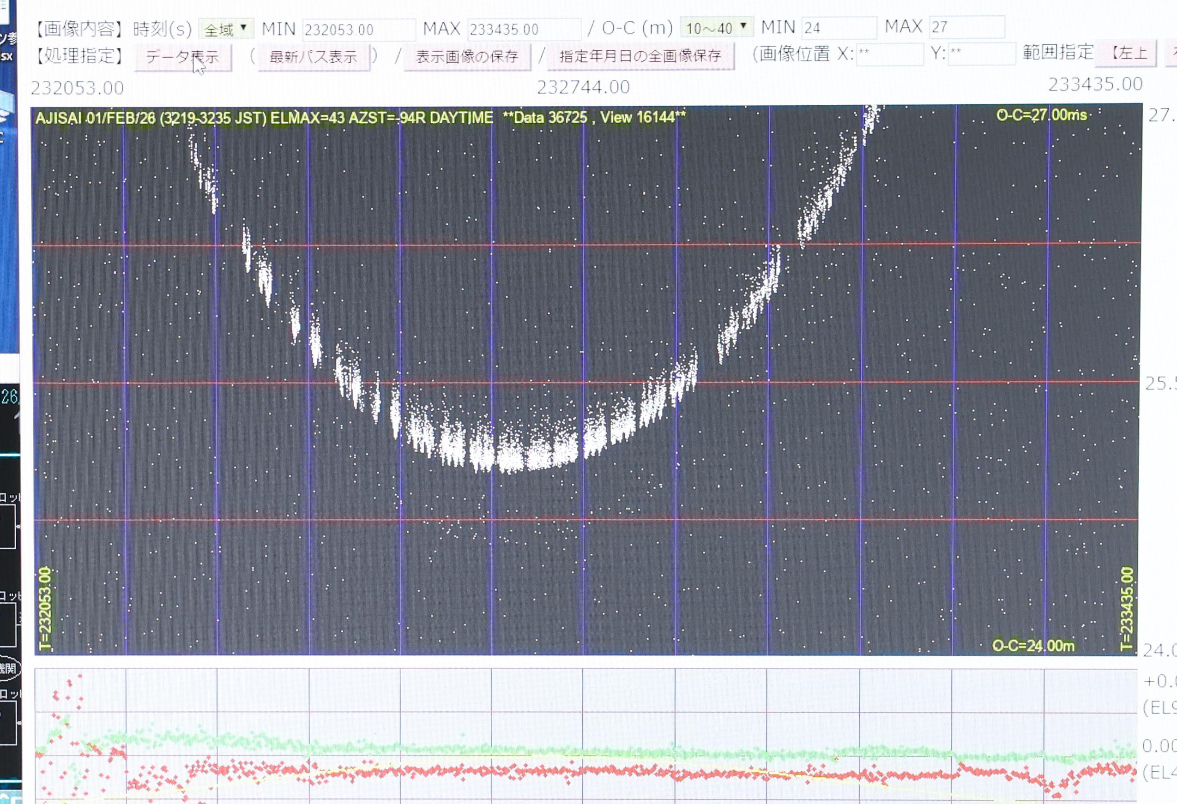1177x804 pixels.
Task: Click the T=232053.00 vertical label
Action: pos(45,609)
